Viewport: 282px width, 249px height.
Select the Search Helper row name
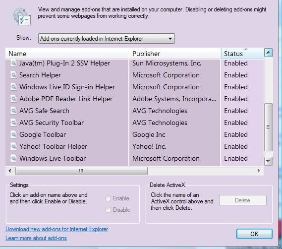(40, 75)
